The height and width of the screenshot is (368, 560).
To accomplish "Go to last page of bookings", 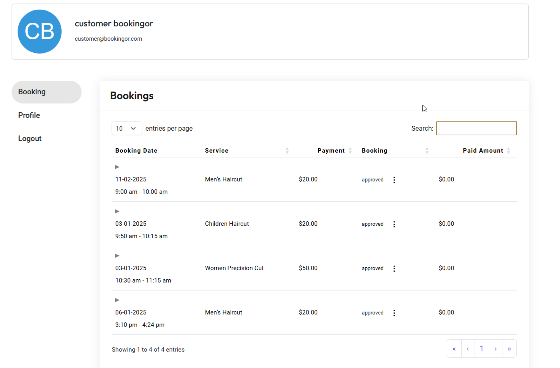I will (x=509, y=348).
